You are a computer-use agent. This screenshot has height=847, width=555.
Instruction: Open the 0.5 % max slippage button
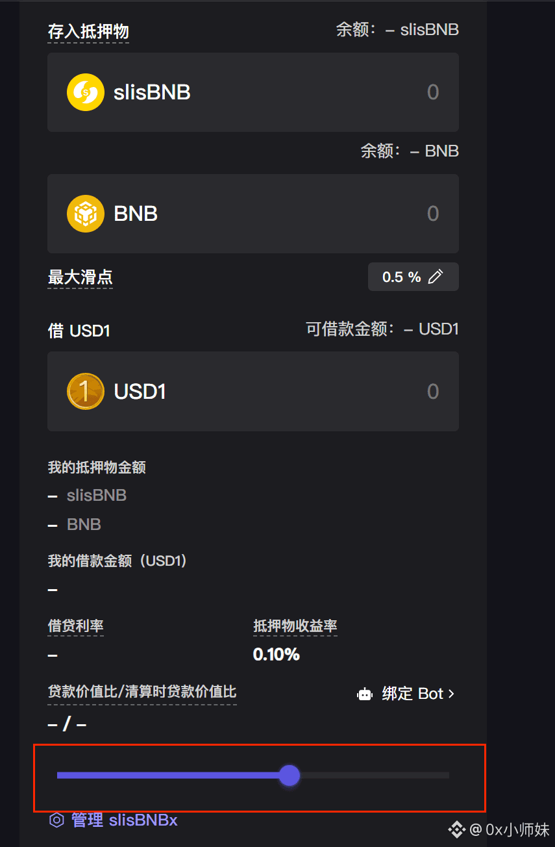pos(413,277)
